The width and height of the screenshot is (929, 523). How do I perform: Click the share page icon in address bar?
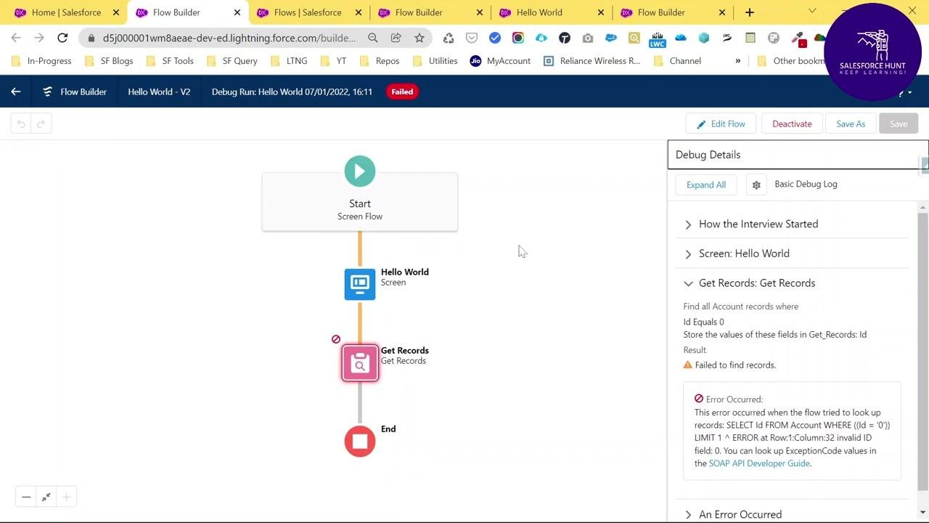[x=396, y=38]
